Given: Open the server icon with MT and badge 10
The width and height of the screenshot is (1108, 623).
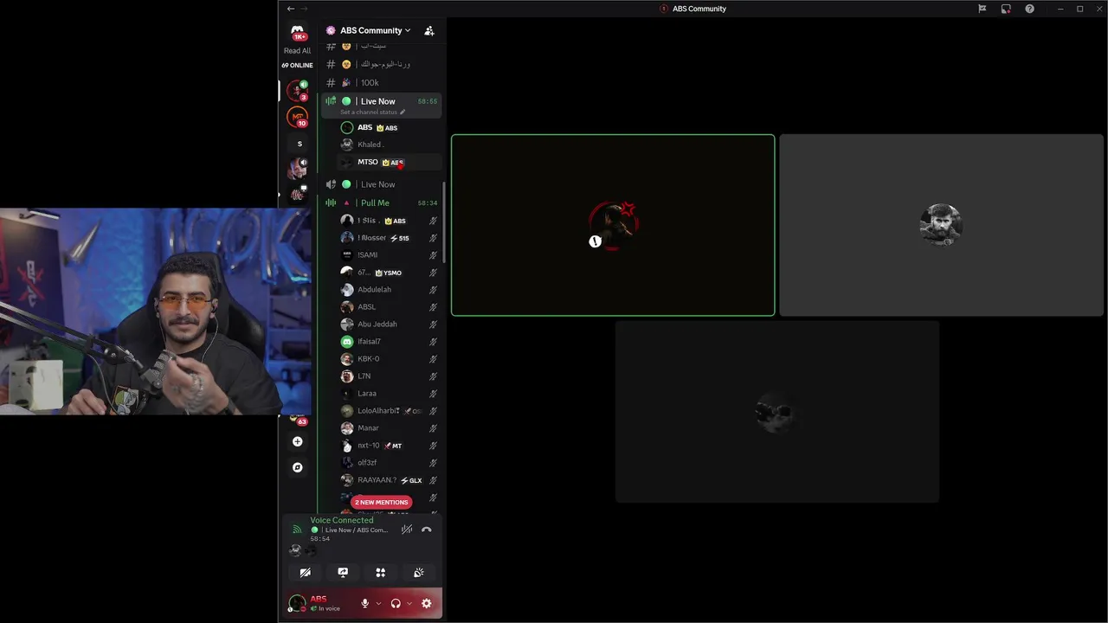Looking at the screenshot, I should (x=298, y=117).
